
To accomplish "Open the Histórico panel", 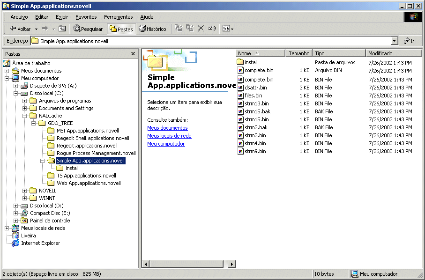I will pyautogui.click(x=152, y=29).
